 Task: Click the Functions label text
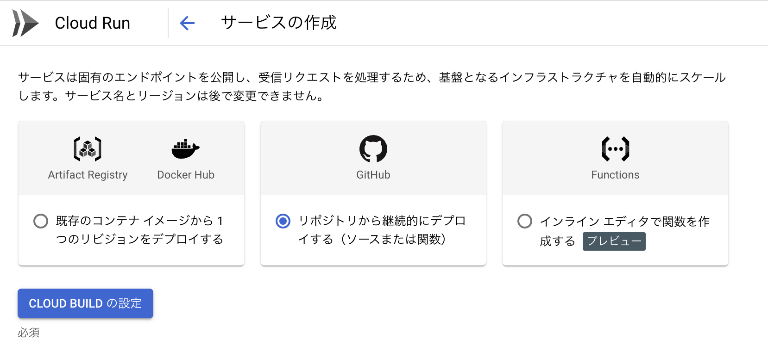click(615, 175)
